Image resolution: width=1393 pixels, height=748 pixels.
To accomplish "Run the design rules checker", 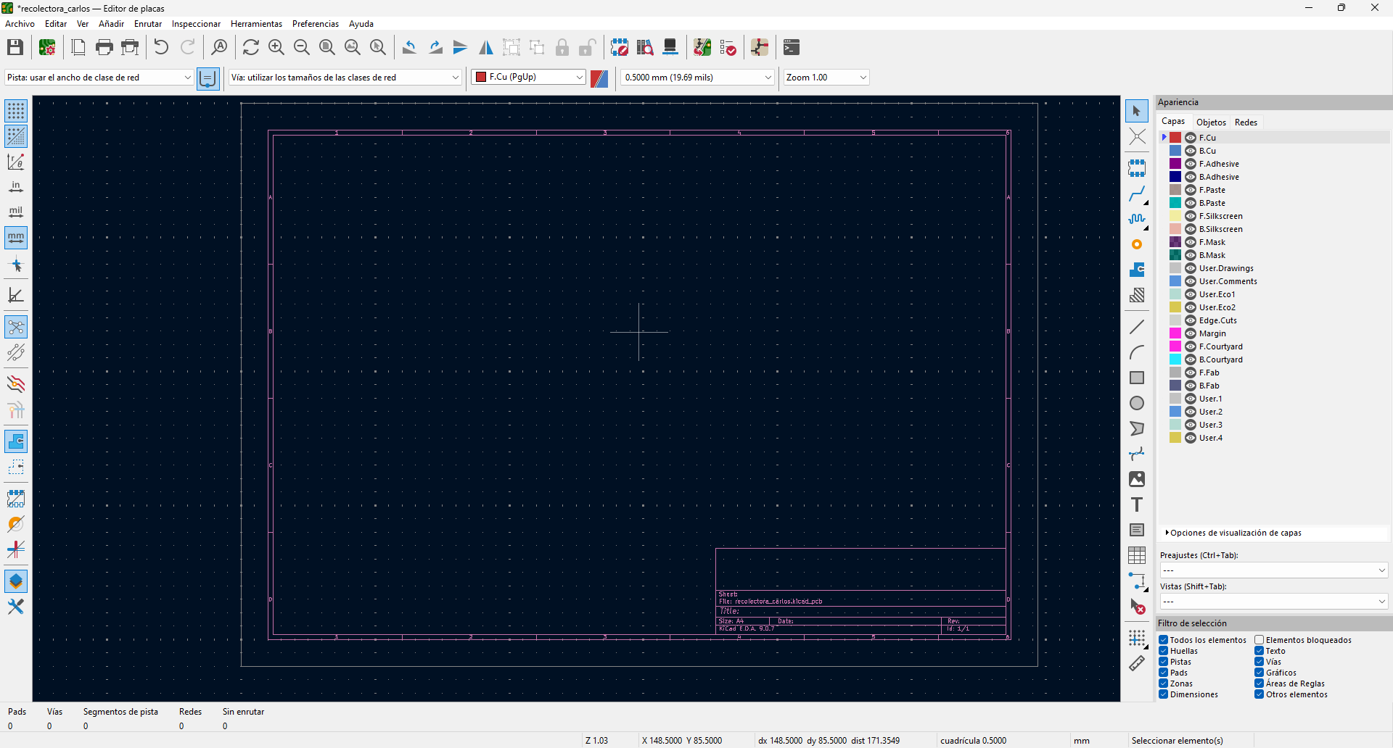I will (728, 46).
